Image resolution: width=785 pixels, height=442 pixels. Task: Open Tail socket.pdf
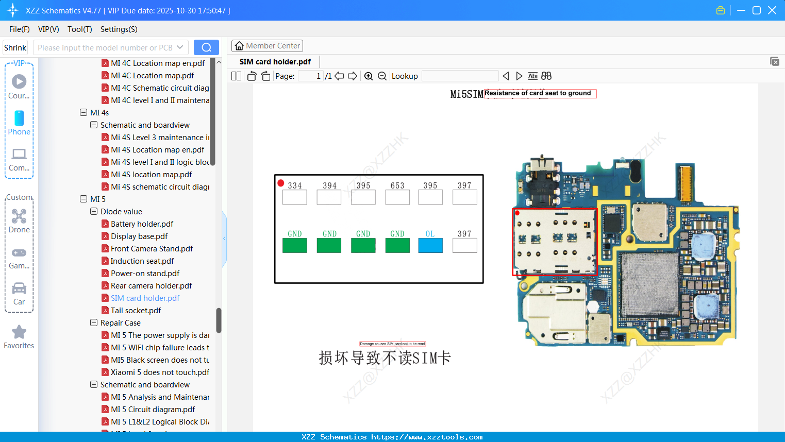pos(136,311)
